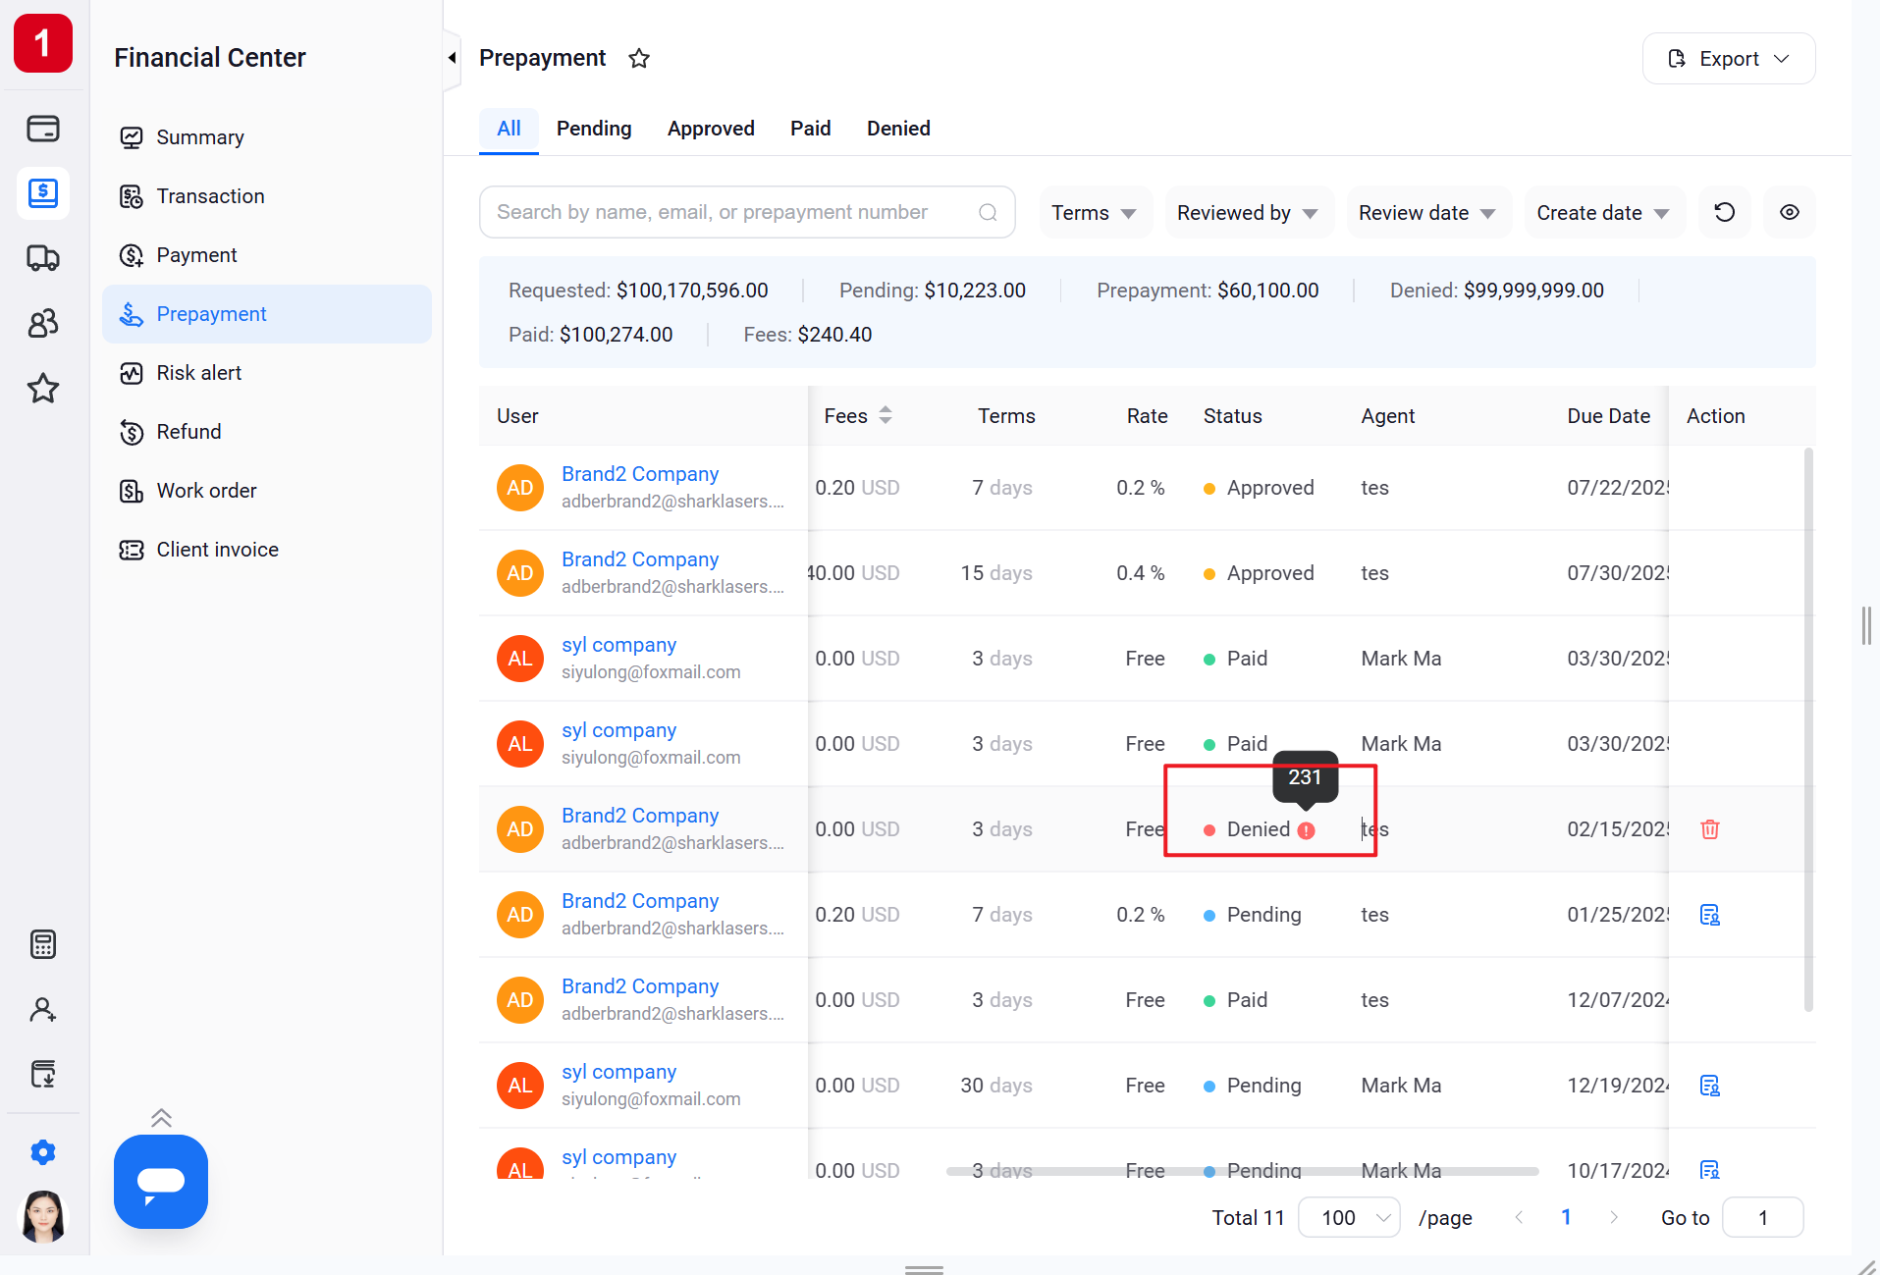Open Brand2 Company link due 01/25
Image resolution: width=1880 pixels, height=1275 pixels.
(x=640, y=901)
